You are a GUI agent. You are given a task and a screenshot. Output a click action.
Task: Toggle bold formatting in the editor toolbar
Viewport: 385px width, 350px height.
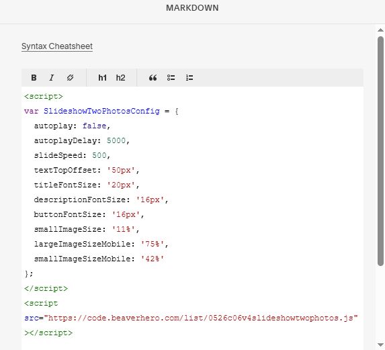(34, 78)
